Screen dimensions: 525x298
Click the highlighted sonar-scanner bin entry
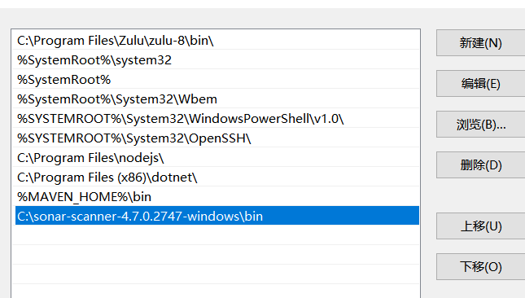[217, 216]
